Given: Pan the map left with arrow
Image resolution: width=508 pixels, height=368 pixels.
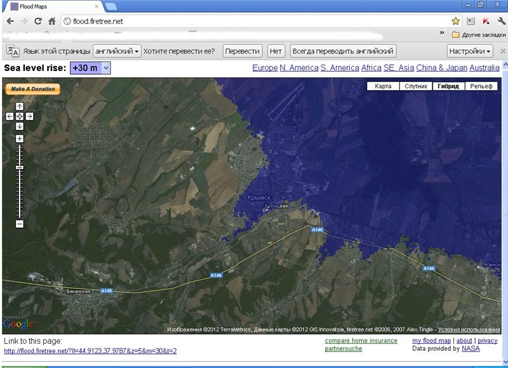Looking at the screenshot, I should (x=10, y=116).
